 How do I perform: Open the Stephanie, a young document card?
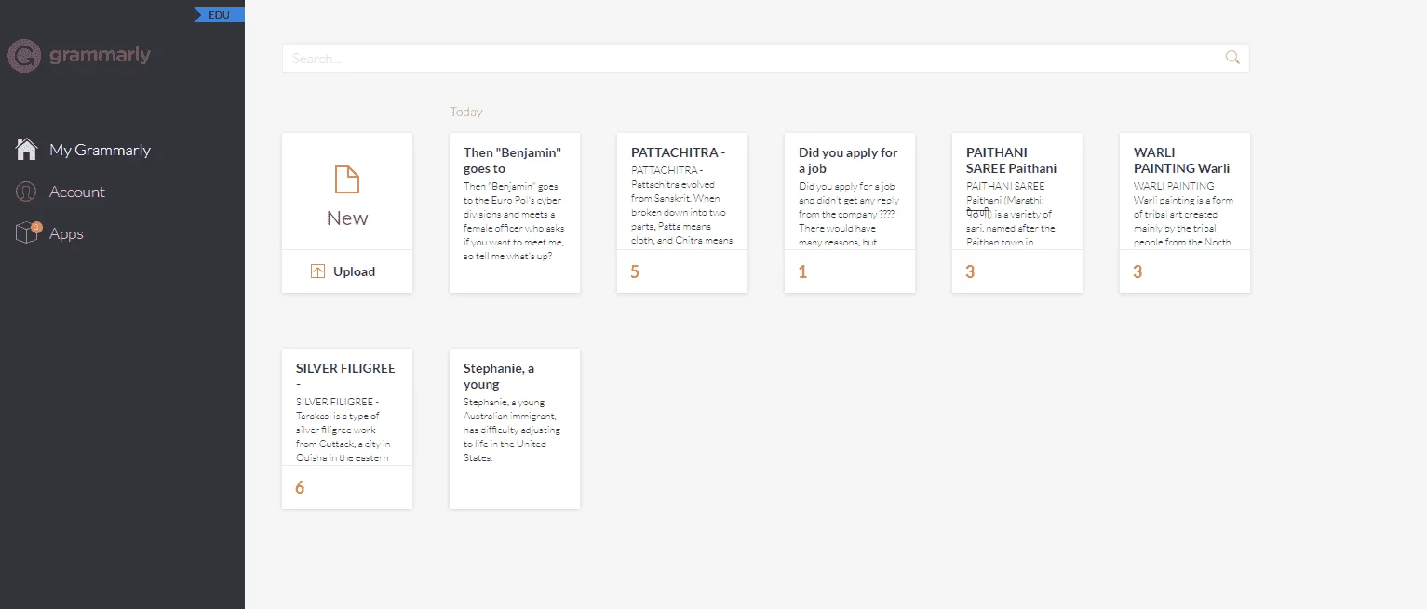pyautogui.click(x=515, y=429)
